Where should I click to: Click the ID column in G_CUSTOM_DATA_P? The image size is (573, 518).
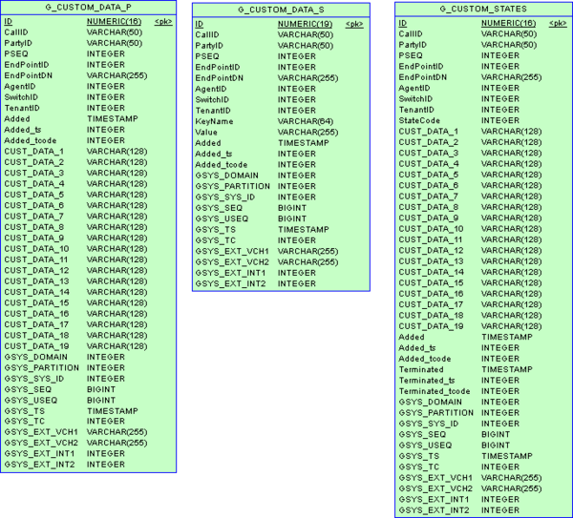point(8,22)
